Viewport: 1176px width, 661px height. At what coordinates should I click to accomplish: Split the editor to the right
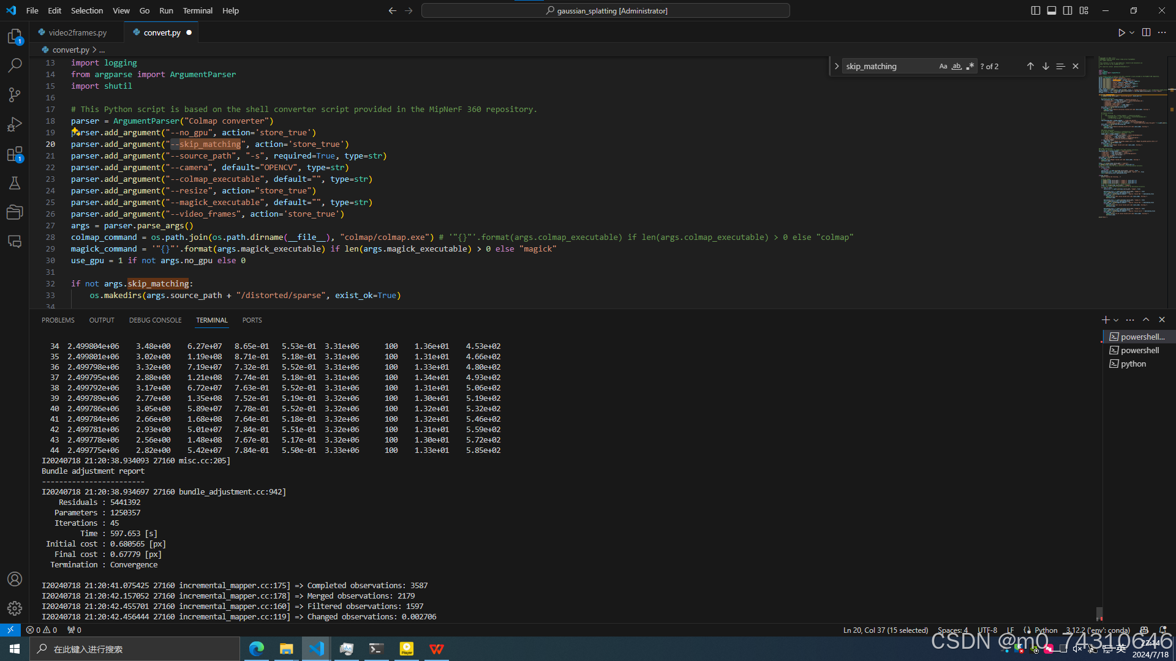tap(1146, 32)
